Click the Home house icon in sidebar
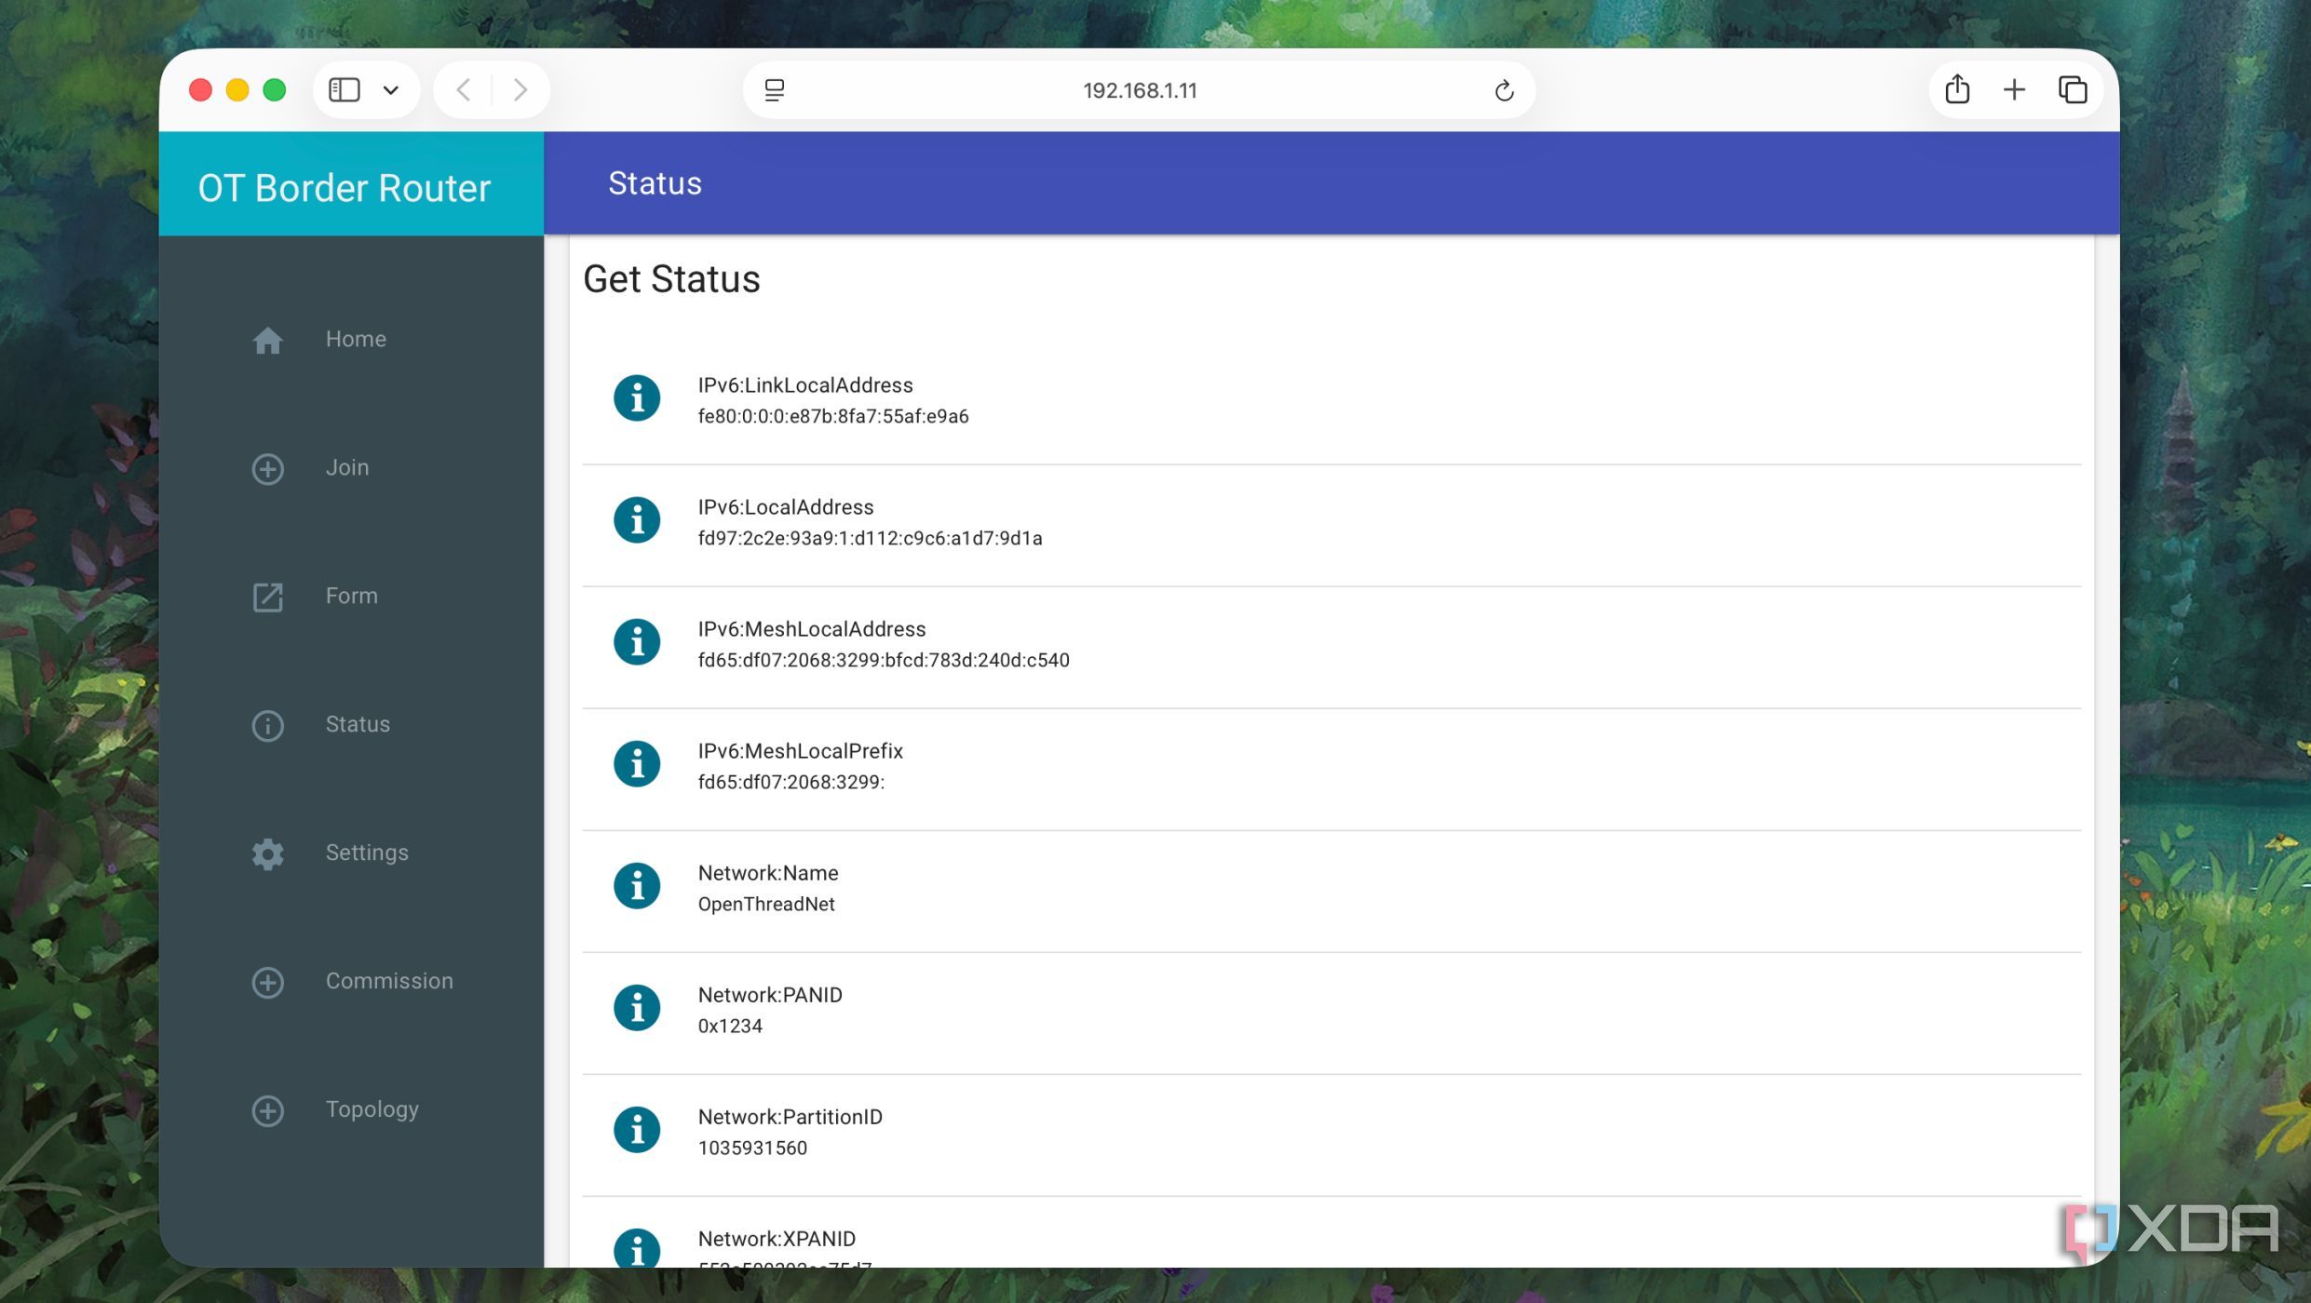The height and width of the screenshot is (1303, 2311). (267, 340)
